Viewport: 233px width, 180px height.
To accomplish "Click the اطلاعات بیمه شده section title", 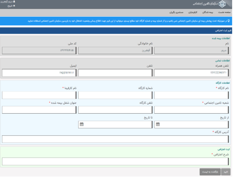I will click(x=221, y=38).
